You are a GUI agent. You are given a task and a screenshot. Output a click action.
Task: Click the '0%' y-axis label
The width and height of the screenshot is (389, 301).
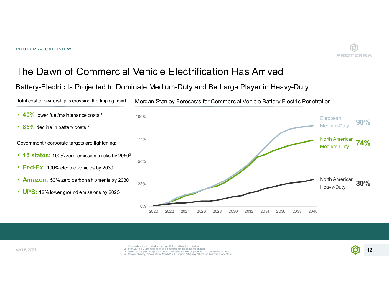(x=143, y=207)
